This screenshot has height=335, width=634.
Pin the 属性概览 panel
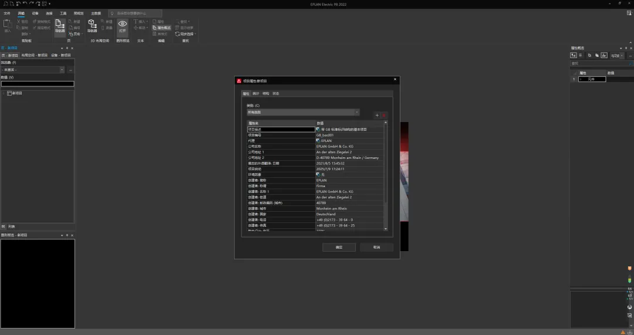point(626,48)
